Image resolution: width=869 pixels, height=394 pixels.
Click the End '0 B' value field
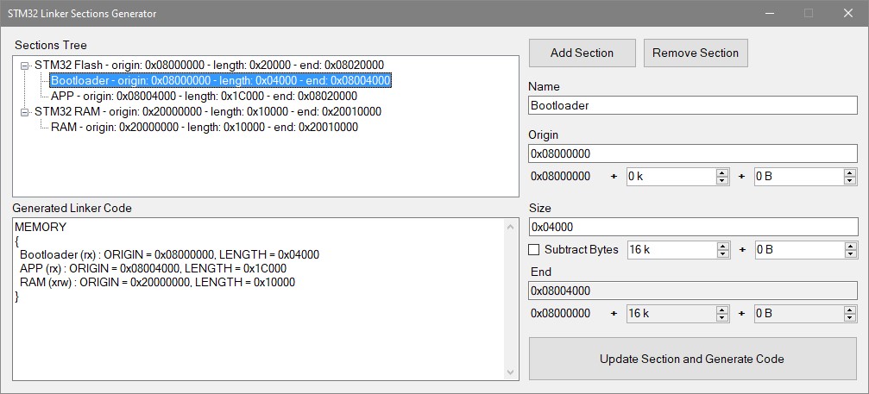pyautogui.click(x=800, y=314)
